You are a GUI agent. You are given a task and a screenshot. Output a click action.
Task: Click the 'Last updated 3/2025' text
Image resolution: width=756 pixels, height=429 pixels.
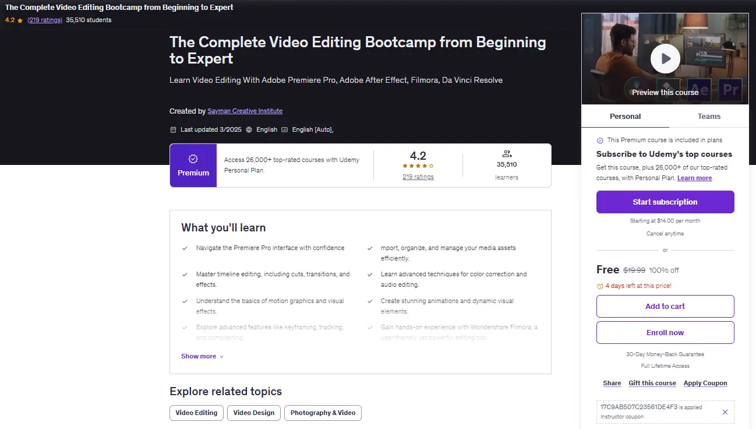[x=211, y=129]
